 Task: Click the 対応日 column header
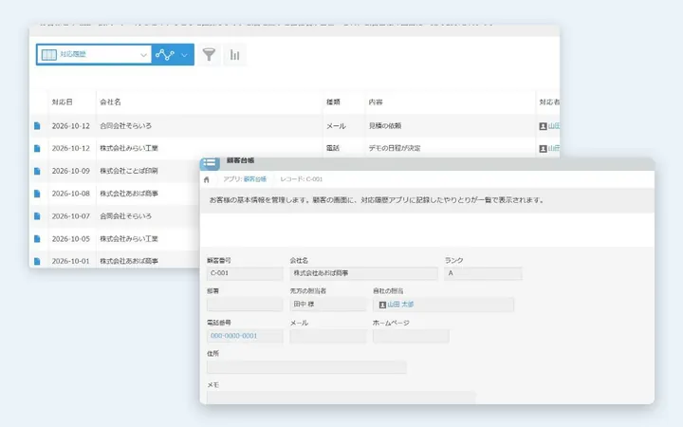tap(63, 102)
